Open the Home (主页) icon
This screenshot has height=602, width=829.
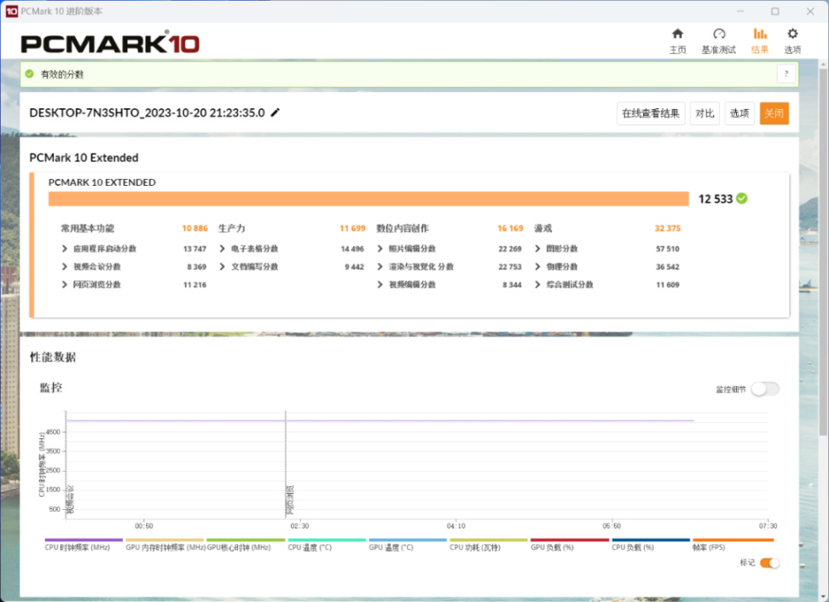click(x=677, y=34)
